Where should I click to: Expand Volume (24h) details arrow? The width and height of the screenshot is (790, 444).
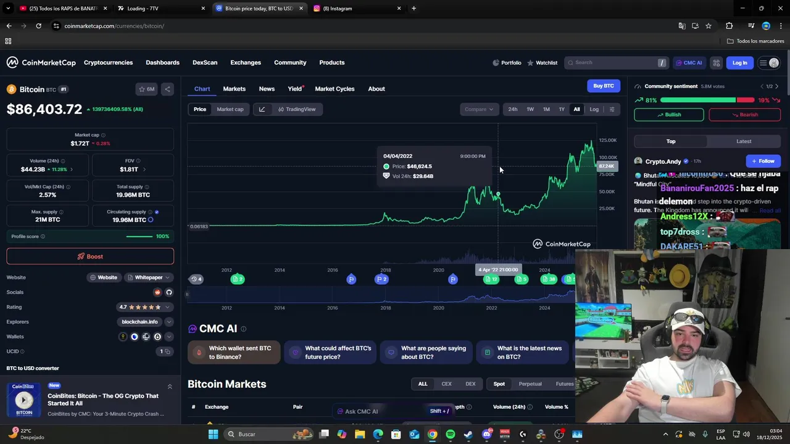(x=71, y=169)
